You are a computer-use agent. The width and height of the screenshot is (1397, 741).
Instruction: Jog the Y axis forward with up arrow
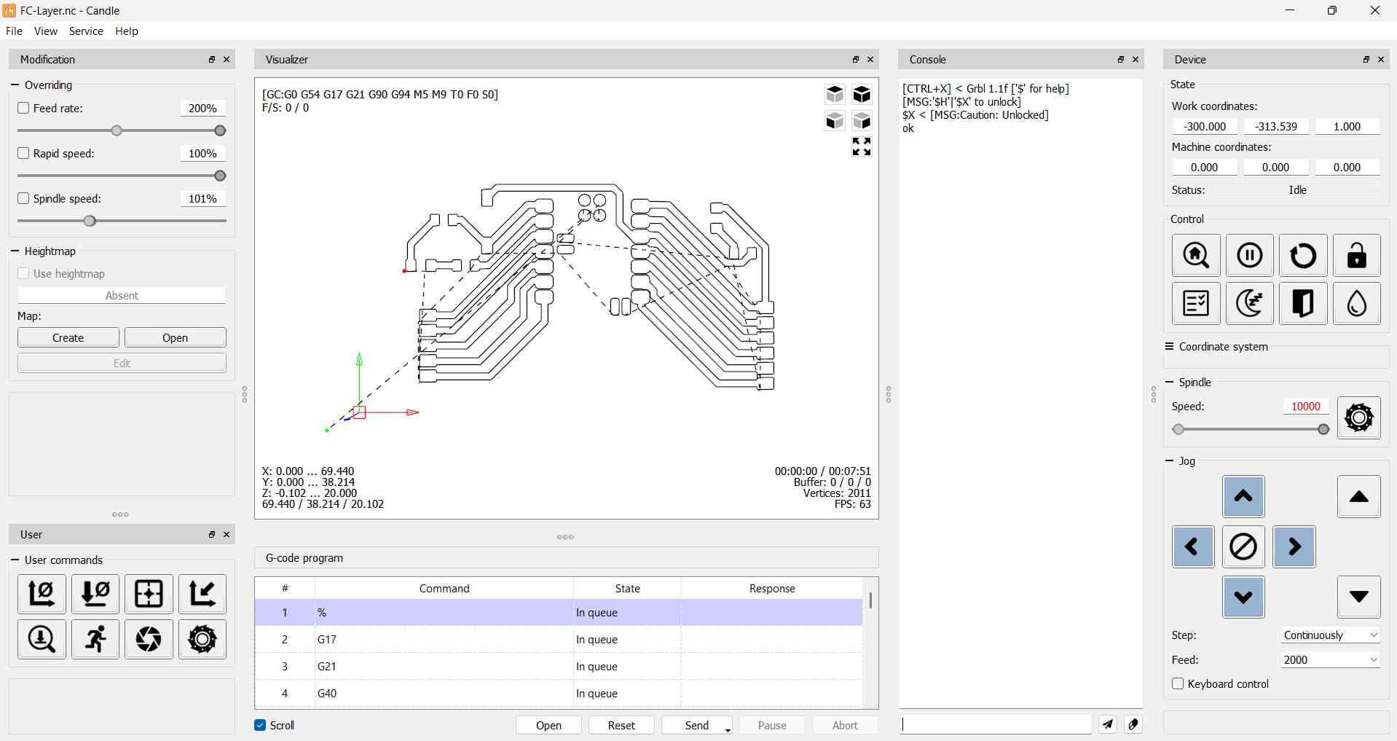pyautogui.click(x=1243, y=496)
